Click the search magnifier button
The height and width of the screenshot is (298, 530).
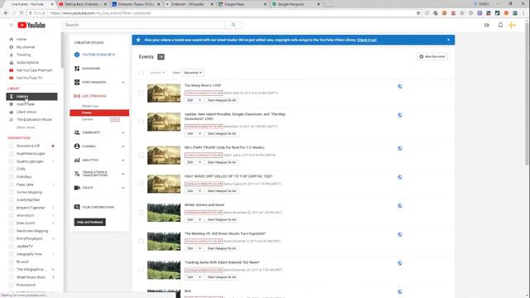click(234, 25)
